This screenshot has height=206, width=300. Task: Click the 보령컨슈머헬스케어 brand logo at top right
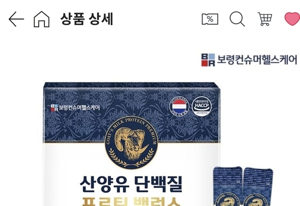click(x=249, y=60)
